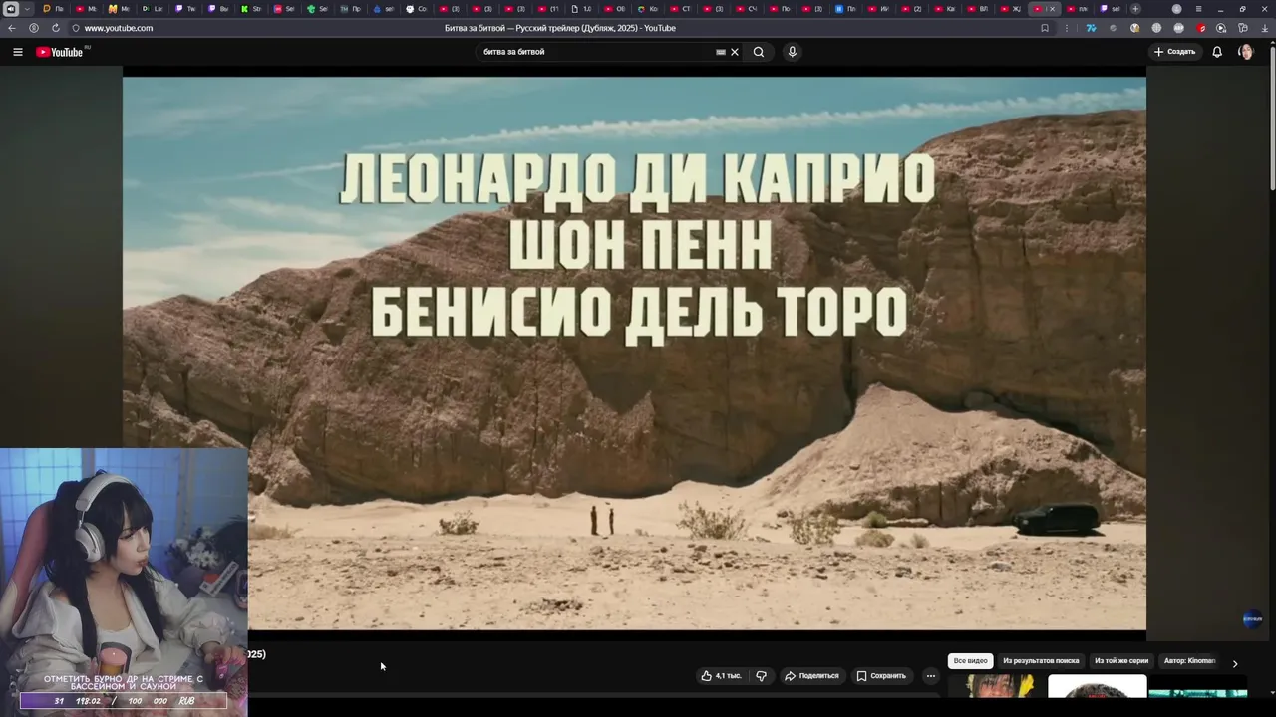
Task: Open the browser profile account icon
Action: click(1177, 9)
